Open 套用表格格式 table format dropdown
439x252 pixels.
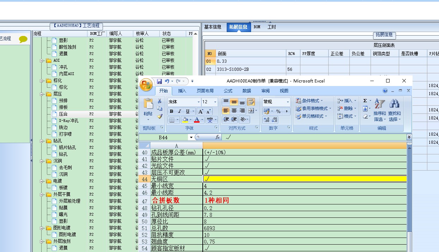pos(314,109)
